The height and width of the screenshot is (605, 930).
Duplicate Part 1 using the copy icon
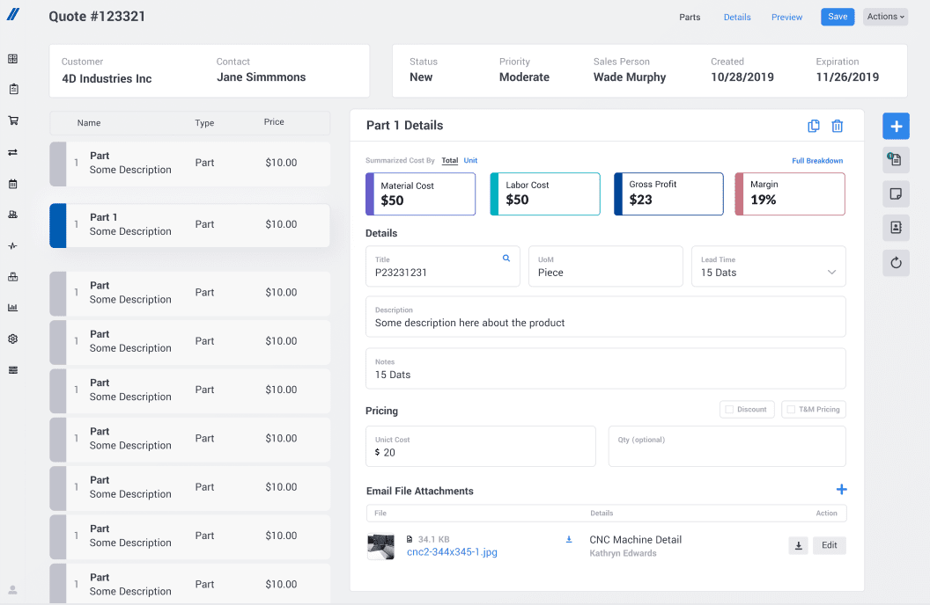coord(813,126)
